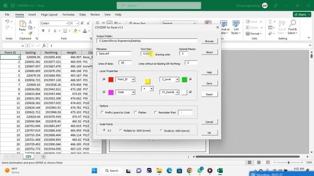Click the magenta Code color swatch
The width and height of the screenshot is (314, 176).
(x=111, y=92)
